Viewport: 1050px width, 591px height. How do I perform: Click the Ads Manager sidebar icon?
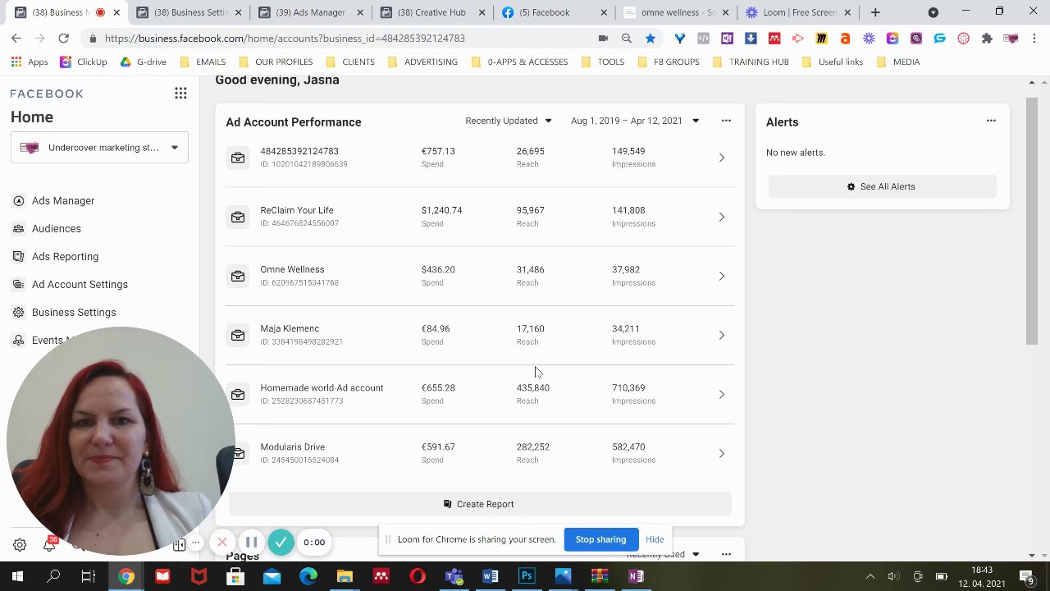[x=18, y=200]
